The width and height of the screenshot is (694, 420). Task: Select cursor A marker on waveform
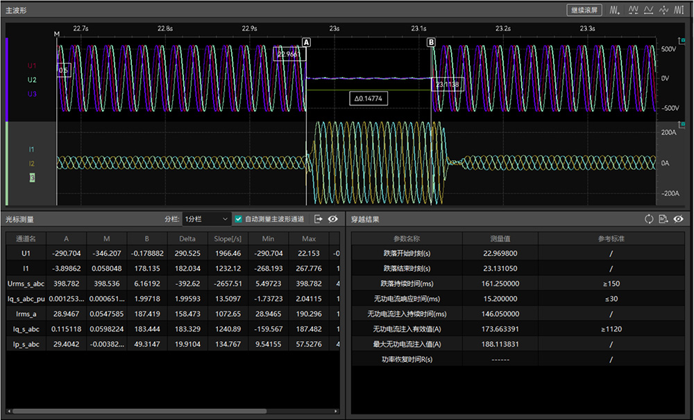306,42
